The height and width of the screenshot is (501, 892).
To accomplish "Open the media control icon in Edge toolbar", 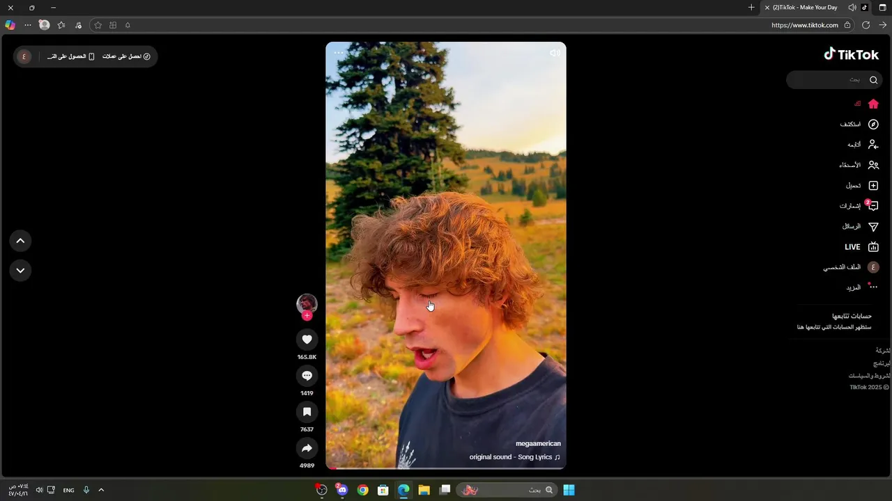I will (x=78, y=25).
